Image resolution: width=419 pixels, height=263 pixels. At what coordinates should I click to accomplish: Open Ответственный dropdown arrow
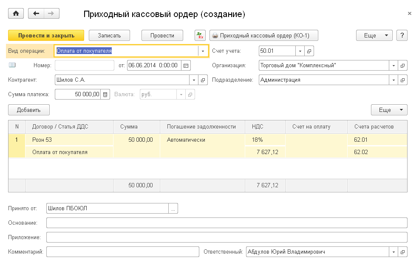pos(394,252)
